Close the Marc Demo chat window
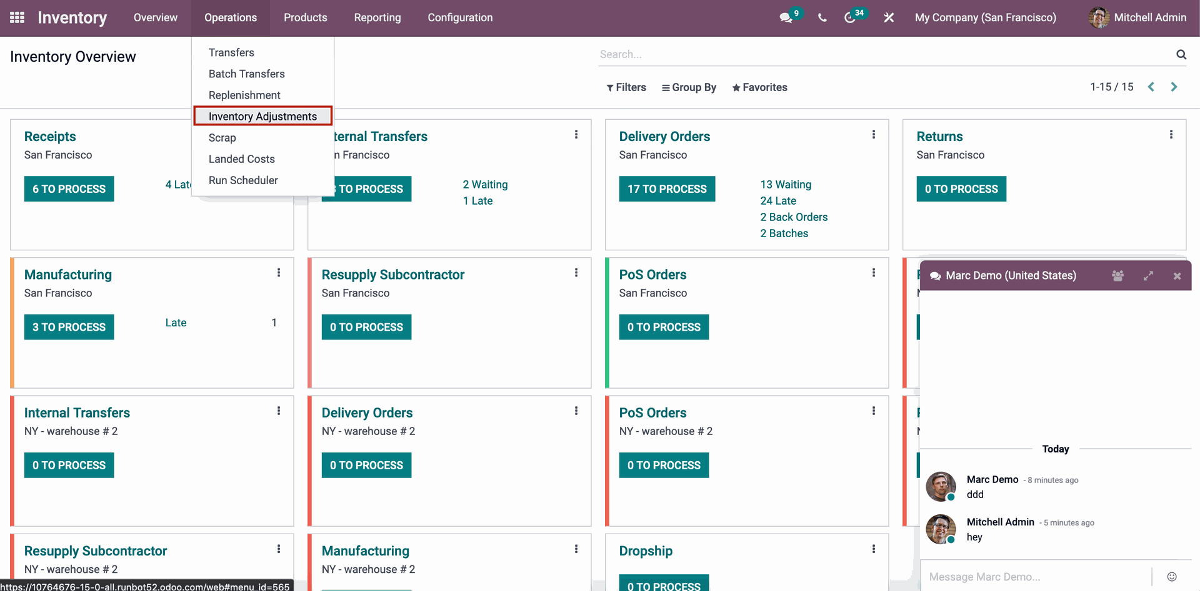 [x=1177, y=276]
